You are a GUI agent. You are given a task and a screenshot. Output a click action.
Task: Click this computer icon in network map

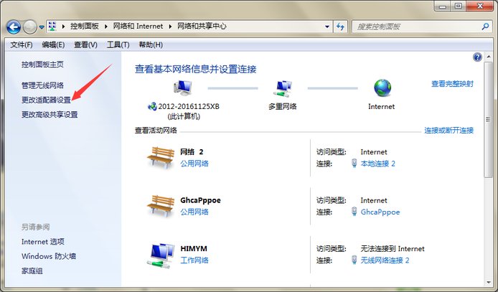183,88
